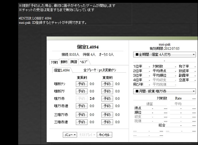Click the 2:0 count for 喰アリ赤

click(92, 99)
